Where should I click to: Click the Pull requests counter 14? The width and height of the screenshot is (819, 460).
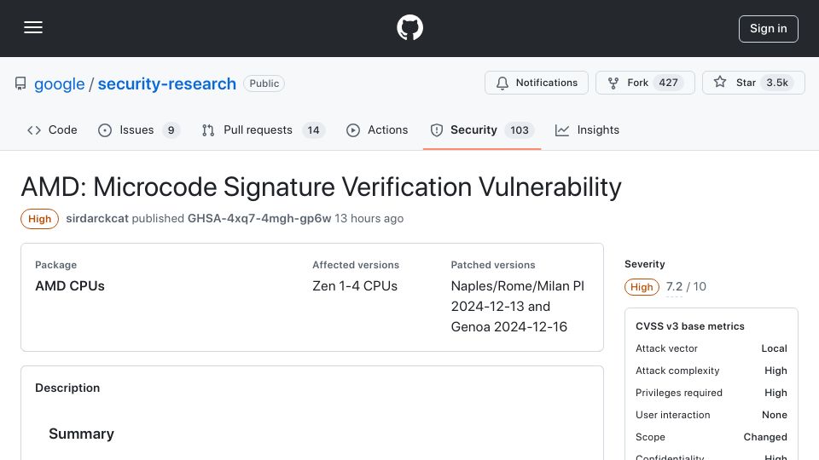tap(313, 129)
